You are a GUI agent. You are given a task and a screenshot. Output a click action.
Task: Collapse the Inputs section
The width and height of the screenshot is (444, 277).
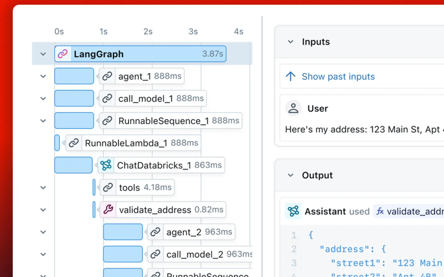291,42
